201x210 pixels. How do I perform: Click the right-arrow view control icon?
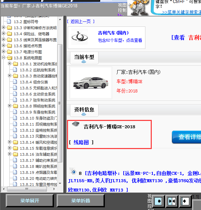(159, 201)
